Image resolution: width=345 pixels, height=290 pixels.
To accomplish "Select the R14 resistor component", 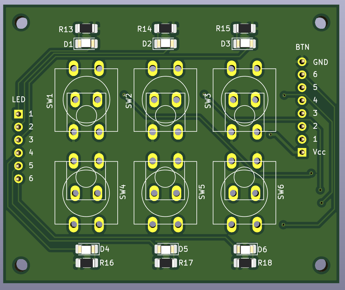I will click(x=165, y=28).
